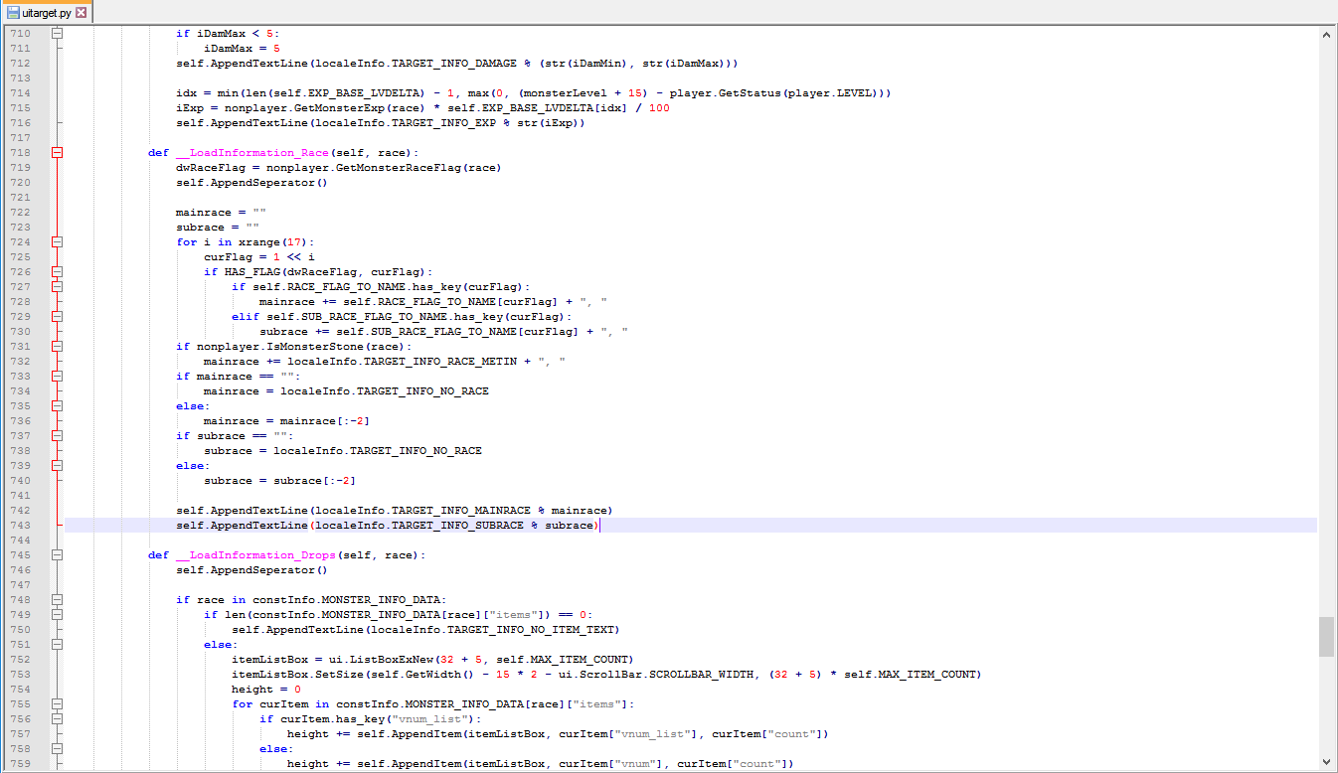Click the scroll up arrow of vertical scrollbar
Viewport: 1338px width, 773px height.
click(x=1327, y=35)
